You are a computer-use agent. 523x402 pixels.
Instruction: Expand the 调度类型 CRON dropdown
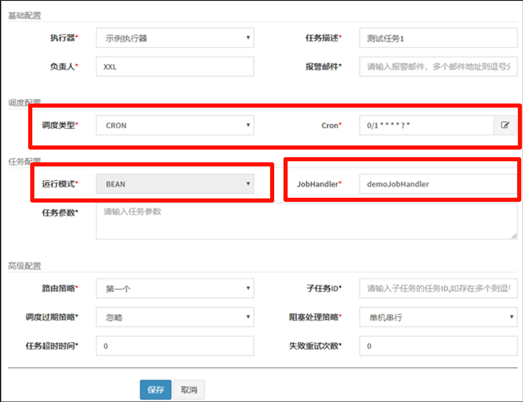[175, 126]
